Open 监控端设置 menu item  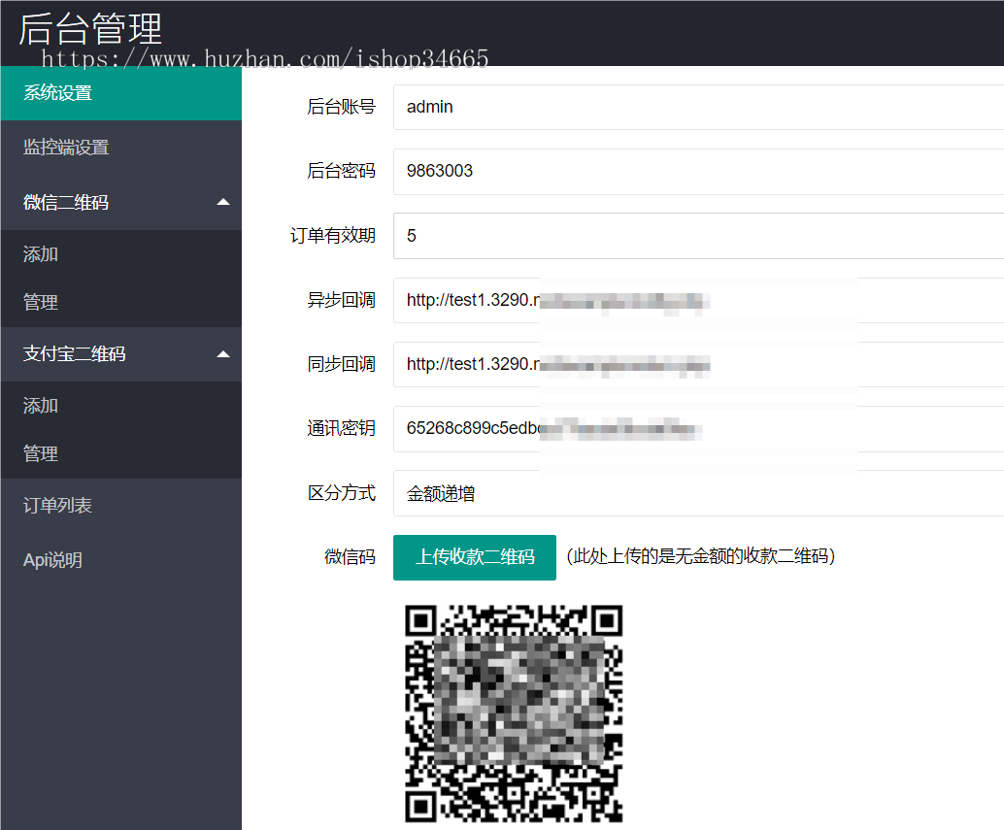[121, 148]
